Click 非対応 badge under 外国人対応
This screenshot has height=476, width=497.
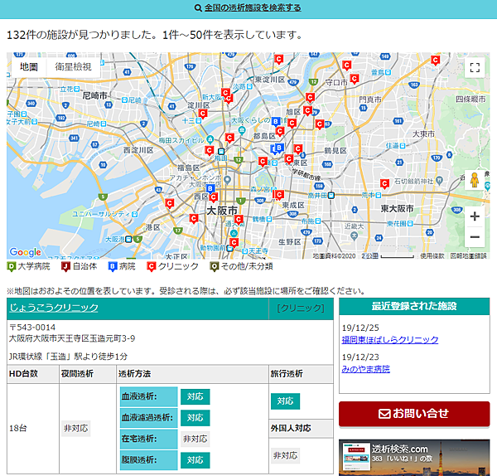(x=285, y=456)
